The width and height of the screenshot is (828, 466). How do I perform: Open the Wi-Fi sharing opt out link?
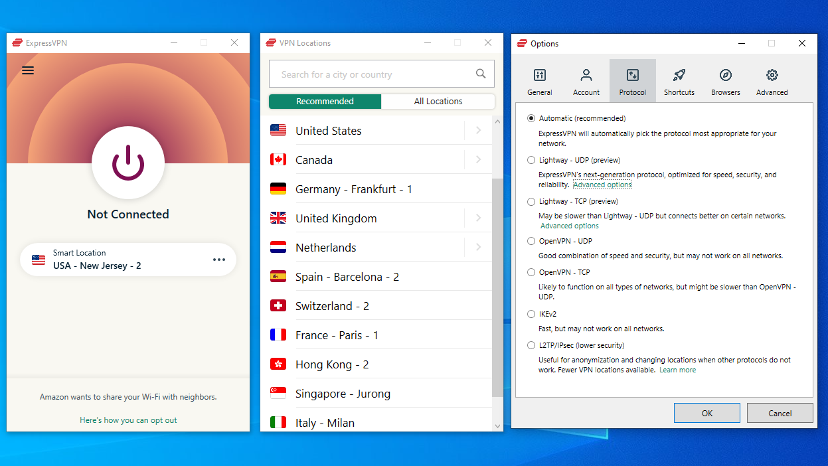(x=127, y=420)
